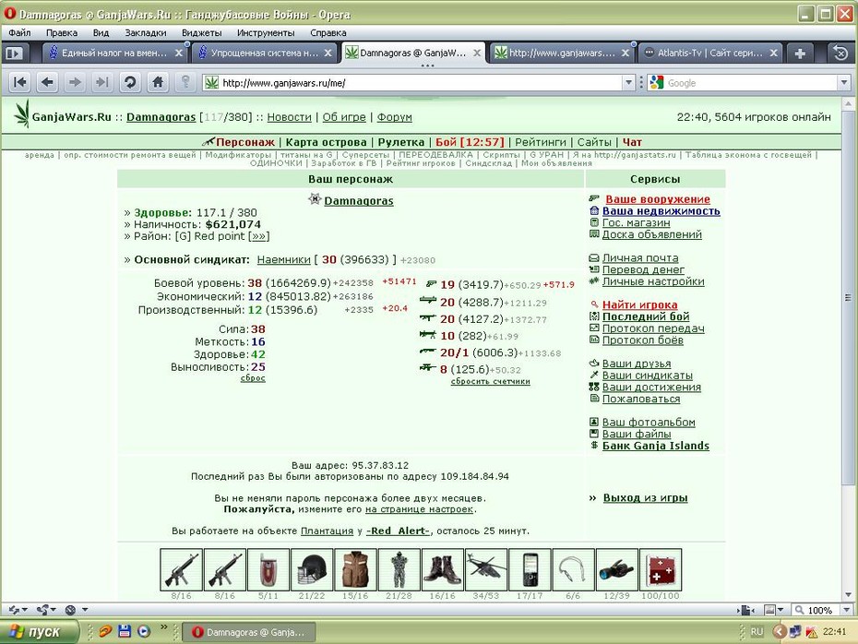Screen dimensions: 858x644
Task: Click сбросить счетчики link
Action: (x=490, y=381)
